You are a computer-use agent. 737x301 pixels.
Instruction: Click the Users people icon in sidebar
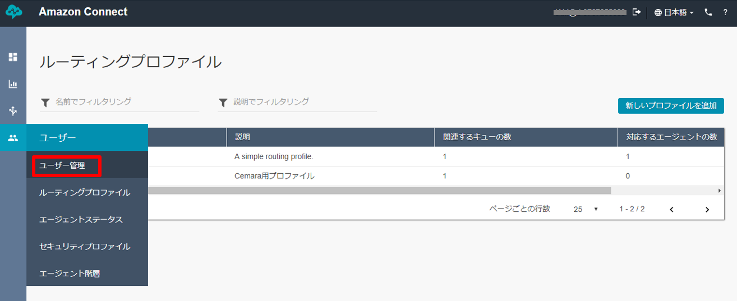pos(13,138)
